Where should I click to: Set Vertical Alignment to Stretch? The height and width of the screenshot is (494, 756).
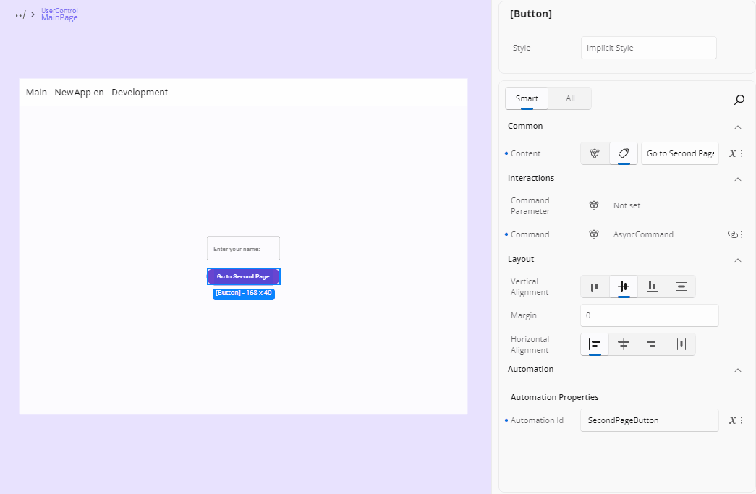(x=681, y=286)
